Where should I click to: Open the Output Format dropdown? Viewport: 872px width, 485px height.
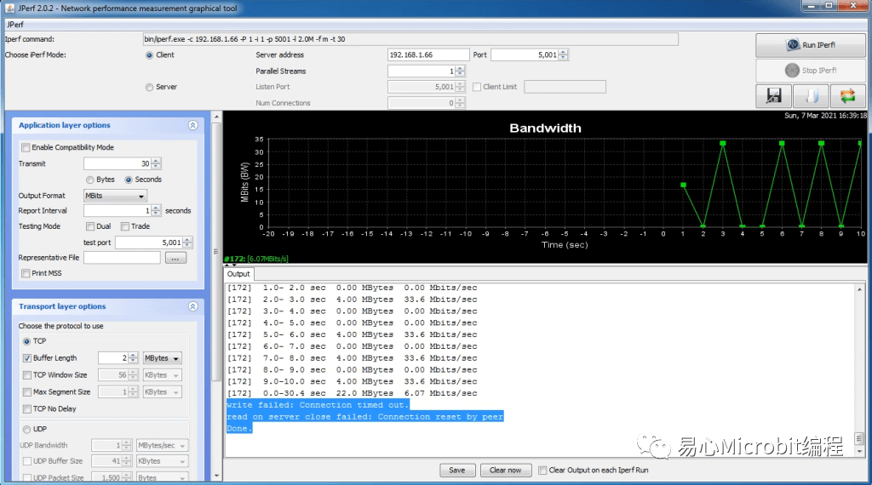(x=115, y=196)
